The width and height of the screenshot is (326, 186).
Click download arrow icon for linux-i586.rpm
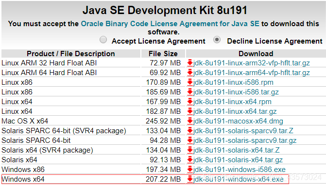click(190, 82)
